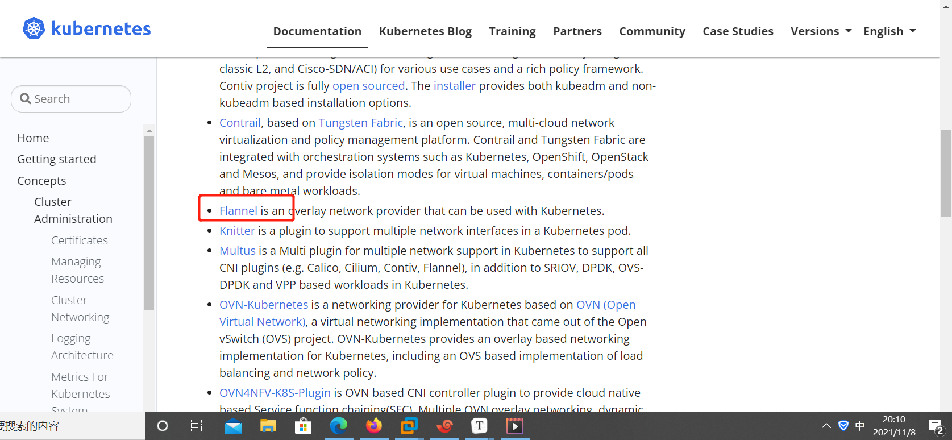Open the notification center icon
The height and width of the screenshot is (440, 952).
[936, 426]
